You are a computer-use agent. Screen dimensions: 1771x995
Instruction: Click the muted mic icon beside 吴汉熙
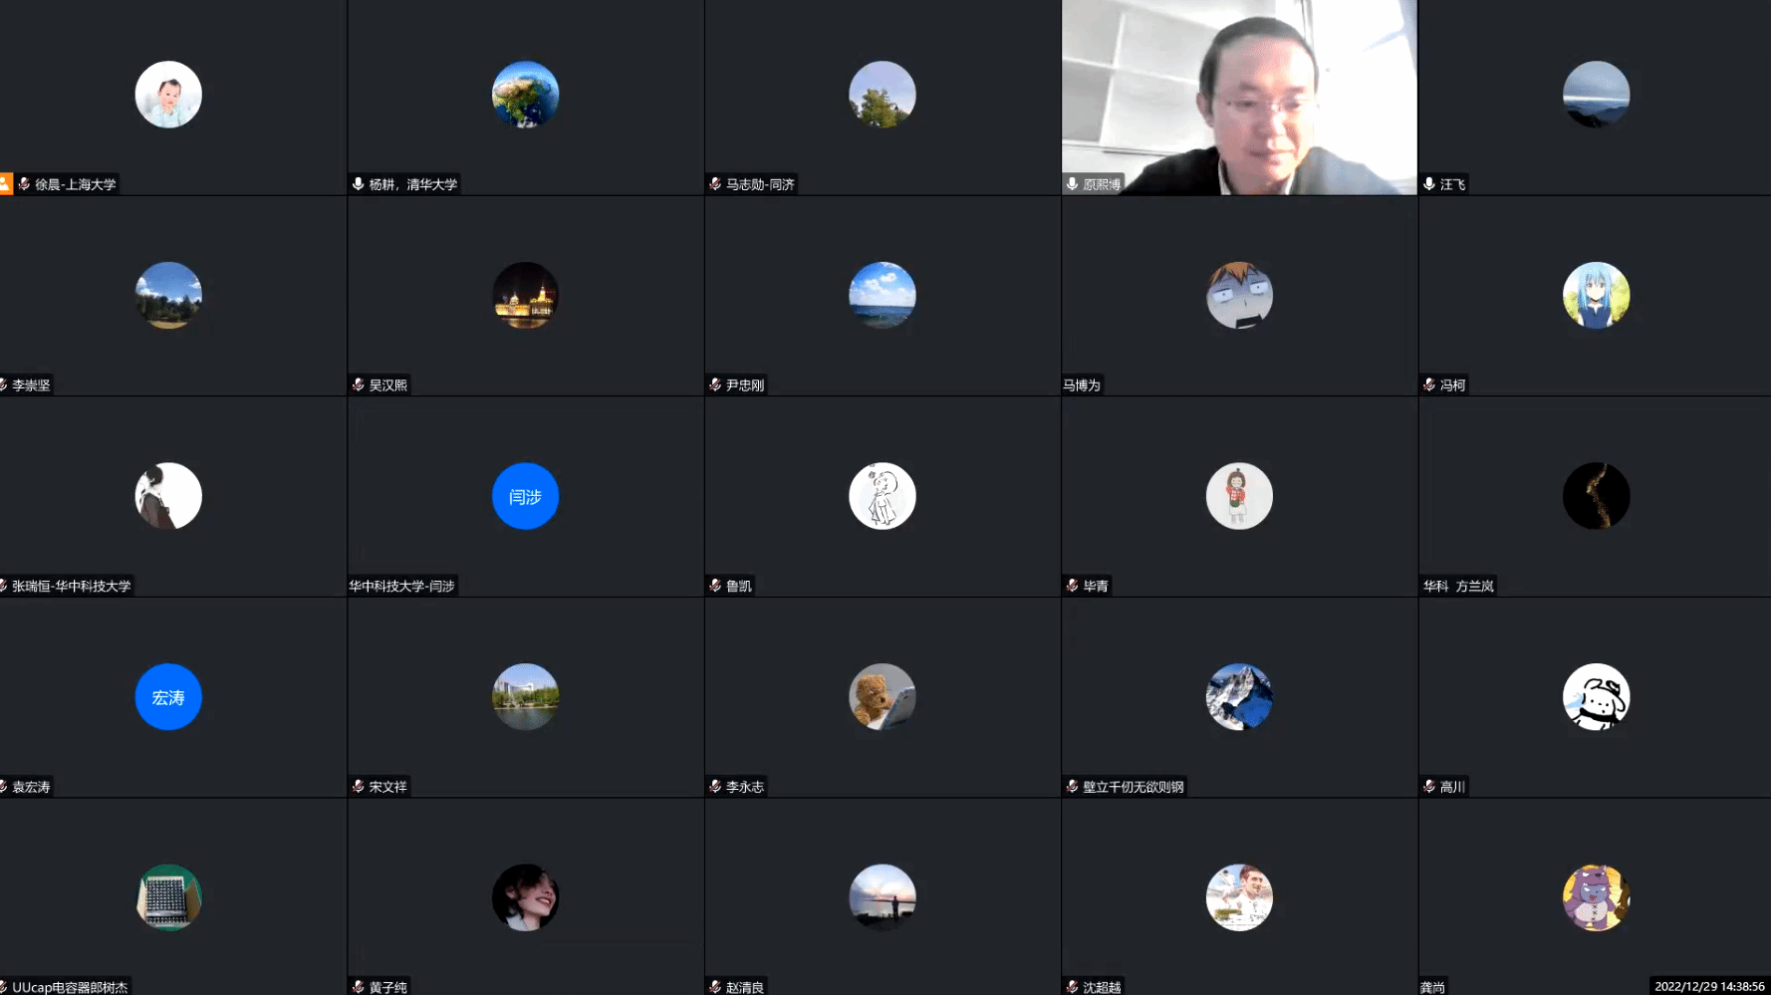[359, 384]
